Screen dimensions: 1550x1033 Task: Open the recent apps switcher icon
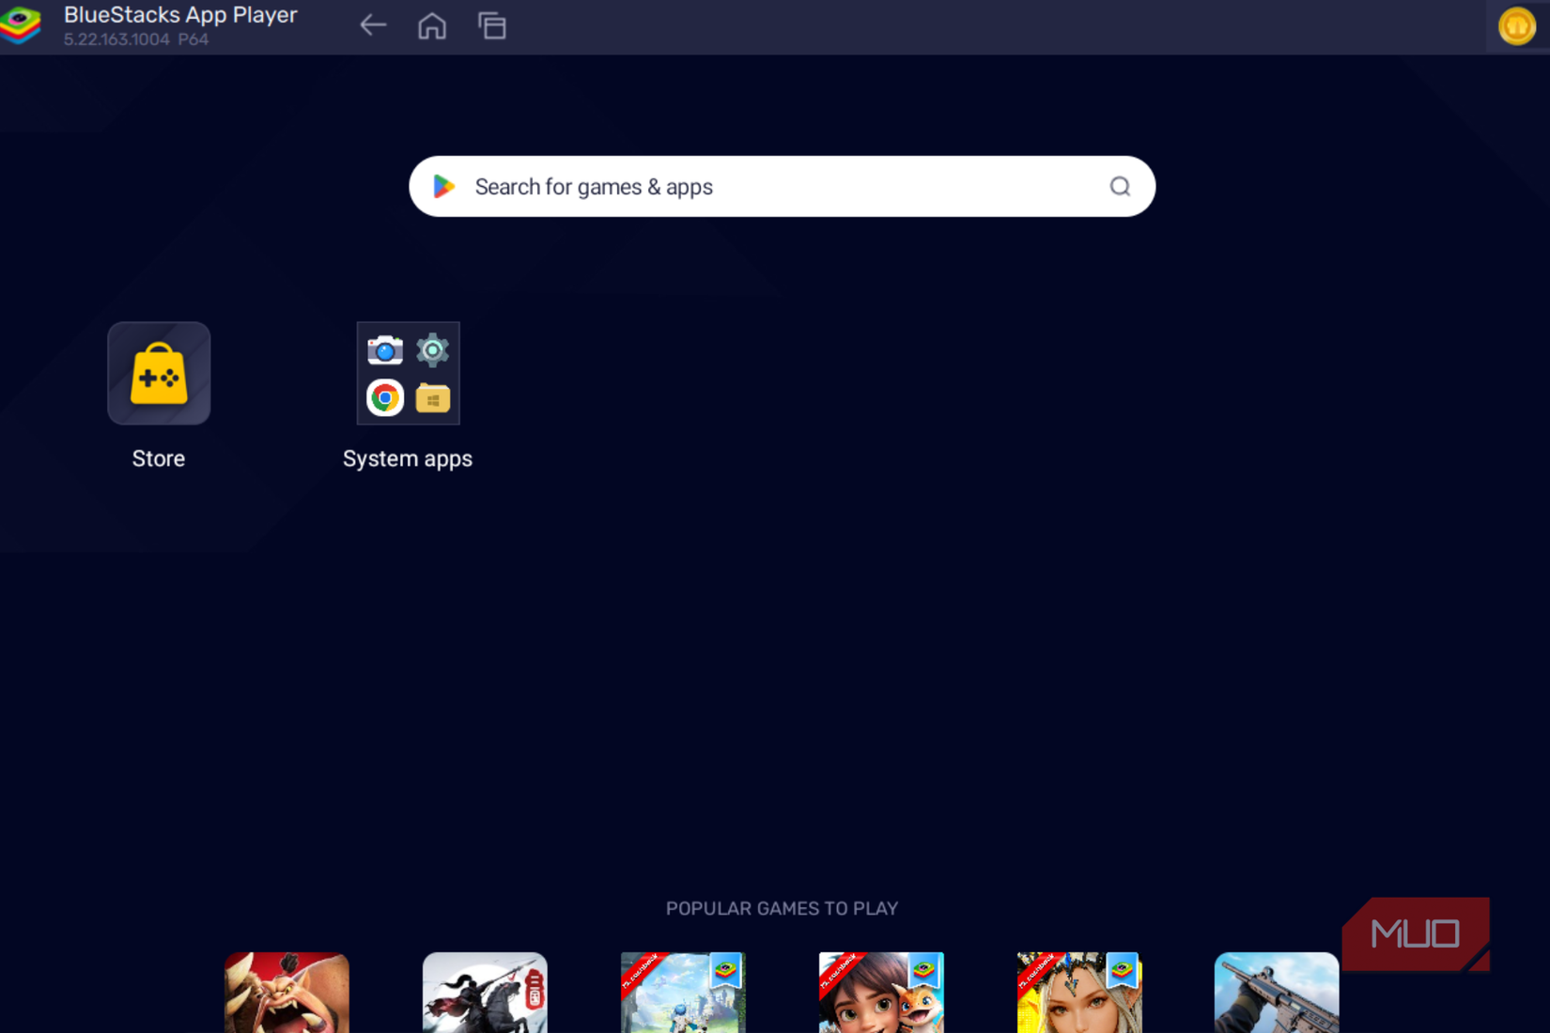tap(492, 25)
